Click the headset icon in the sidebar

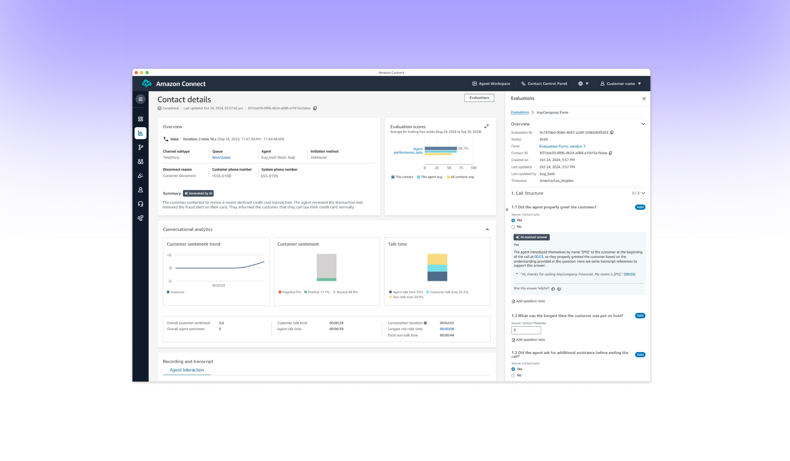click(140, 203)
